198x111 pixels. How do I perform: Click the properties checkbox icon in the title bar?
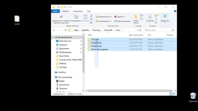[58, 7]
